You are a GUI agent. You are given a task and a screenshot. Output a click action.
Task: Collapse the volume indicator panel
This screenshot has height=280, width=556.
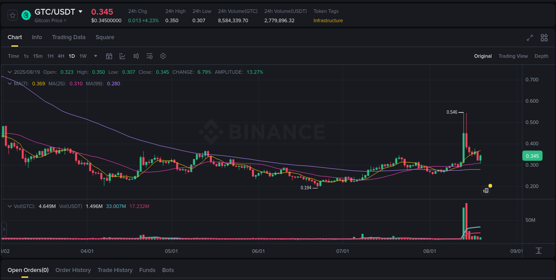9,206
